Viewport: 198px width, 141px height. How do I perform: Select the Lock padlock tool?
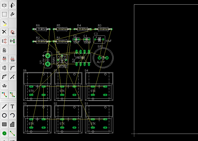(4, 50)
